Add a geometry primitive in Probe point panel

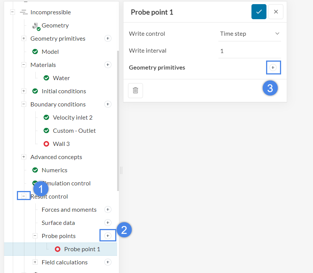pos(273,68)
